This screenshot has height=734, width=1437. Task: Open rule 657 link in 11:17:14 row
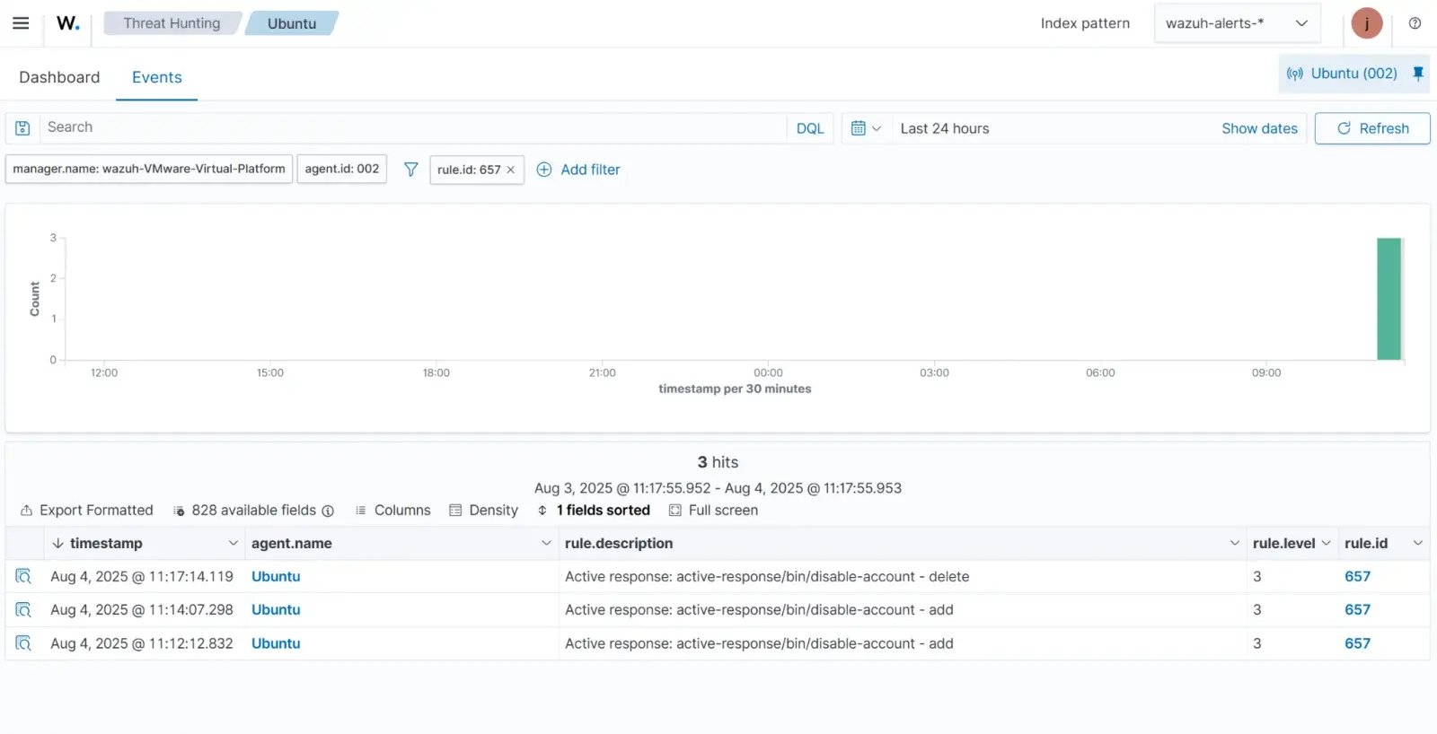(1357, 576)
